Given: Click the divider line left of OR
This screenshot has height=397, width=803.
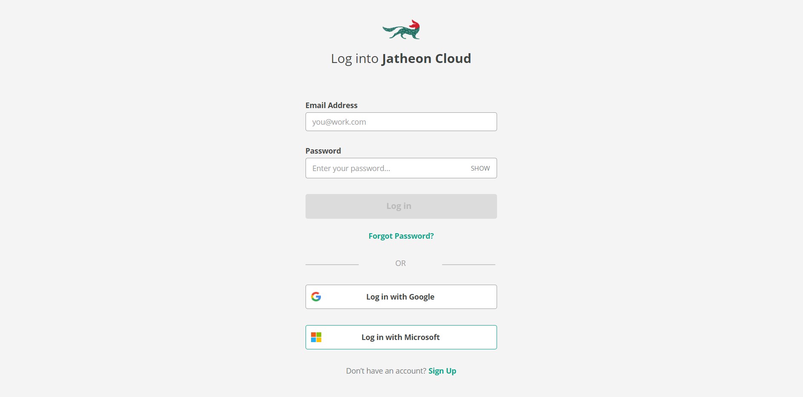Looking at the screenshot, I should click(x=332, y=265).
